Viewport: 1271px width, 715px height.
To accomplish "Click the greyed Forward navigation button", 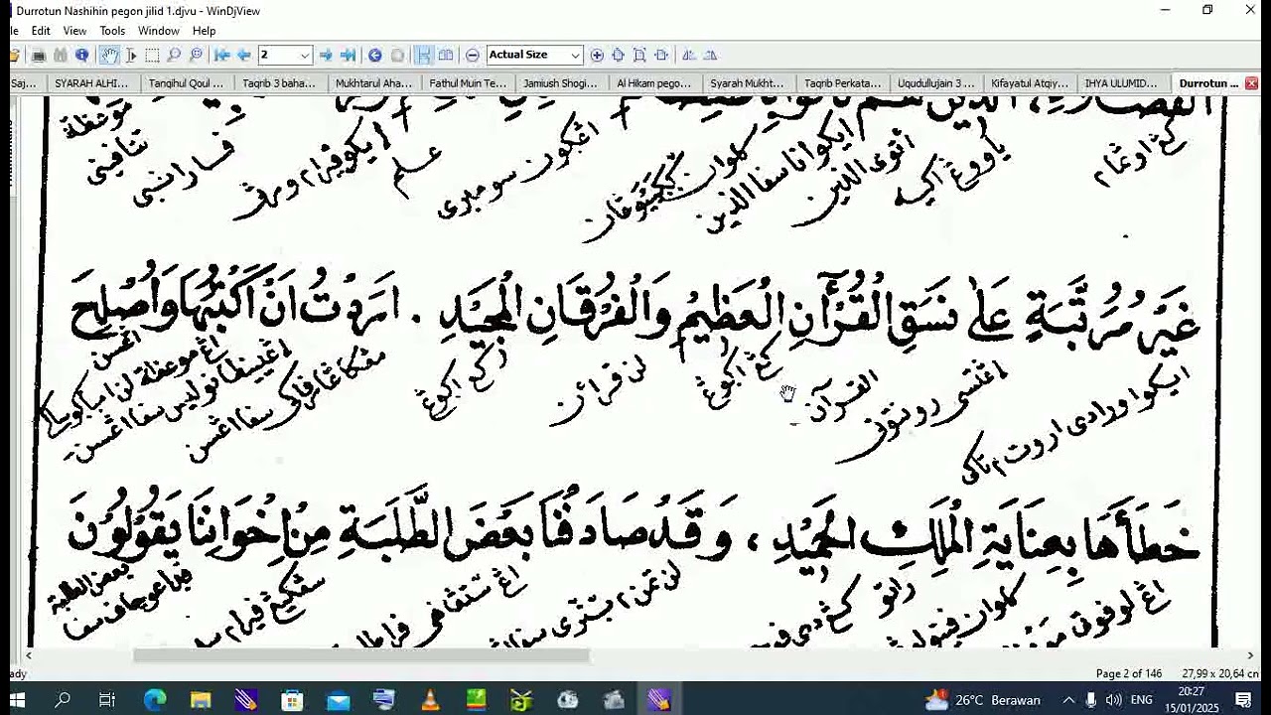I will click(397, 55).
